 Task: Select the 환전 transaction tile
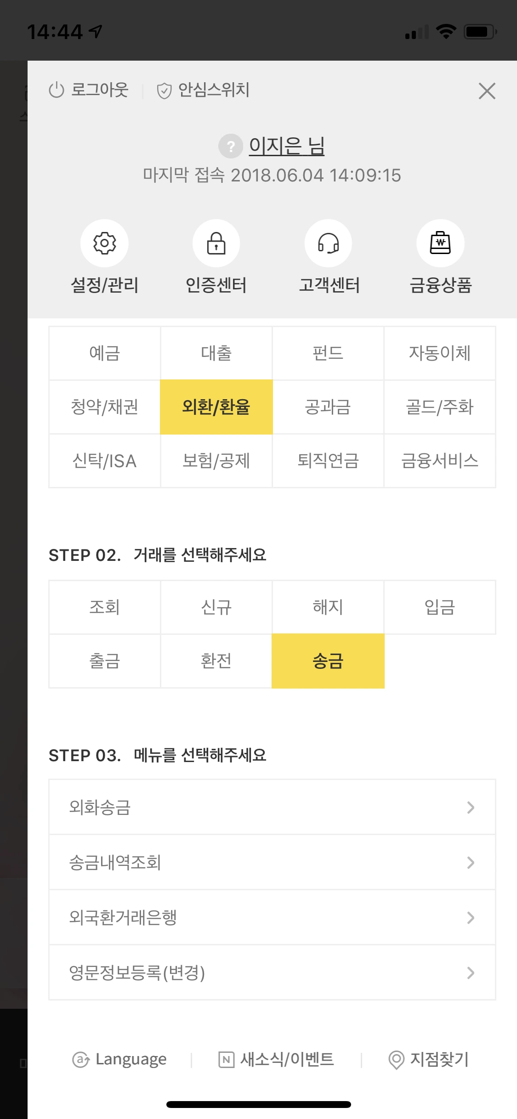(x=216, y=661)
